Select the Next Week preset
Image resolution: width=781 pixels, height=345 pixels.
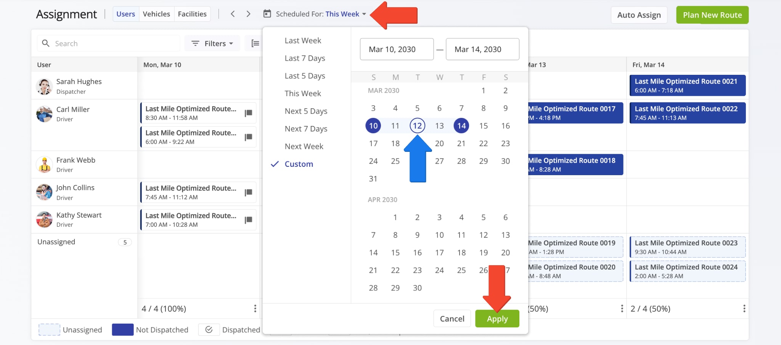[304, 146]
